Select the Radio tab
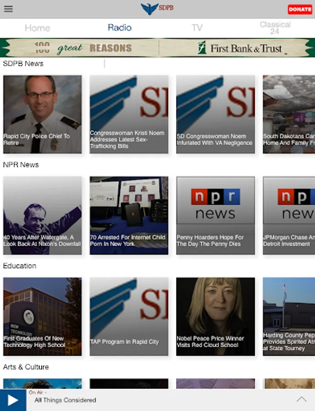 [x=119, y=27]
